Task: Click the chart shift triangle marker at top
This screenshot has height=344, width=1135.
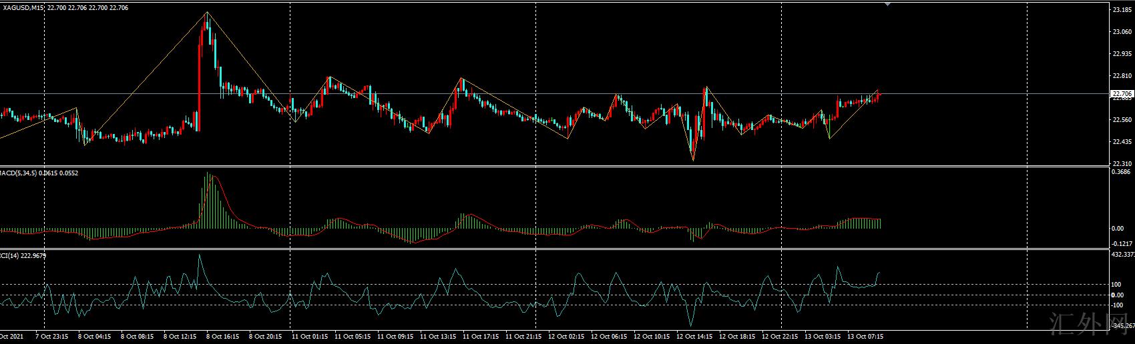Action: tap(887, 4)
